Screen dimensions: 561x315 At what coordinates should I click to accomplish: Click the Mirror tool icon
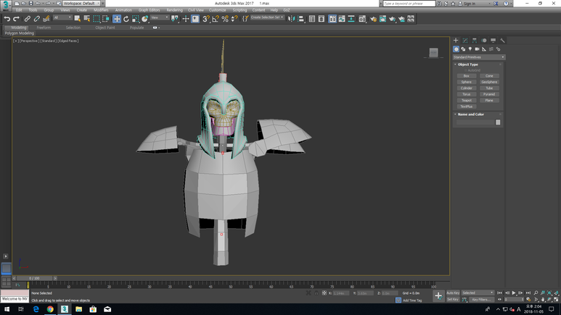coord(292,19)
